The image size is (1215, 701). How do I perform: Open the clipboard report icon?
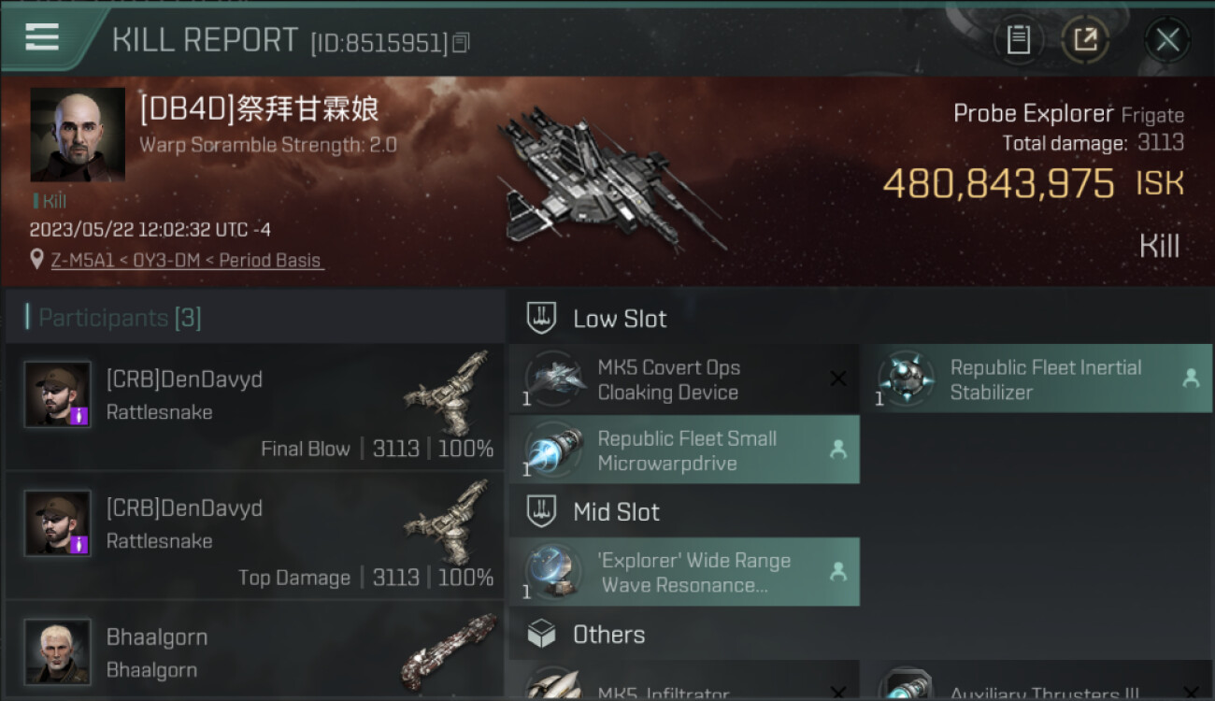point(1019,39)
